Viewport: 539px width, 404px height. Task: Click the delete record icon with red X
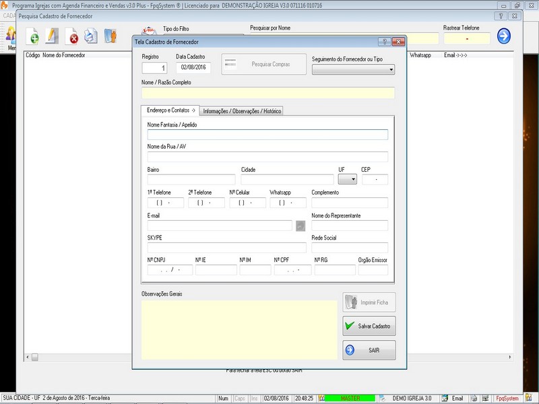tap(71, 36)
